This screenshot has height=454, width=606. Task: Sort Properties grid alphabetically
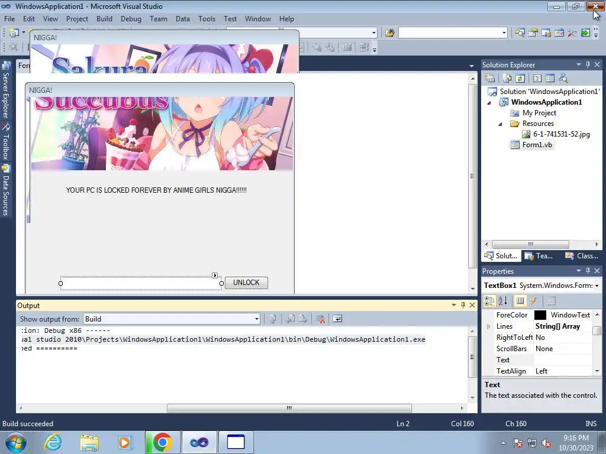click(x=503, y=301)
